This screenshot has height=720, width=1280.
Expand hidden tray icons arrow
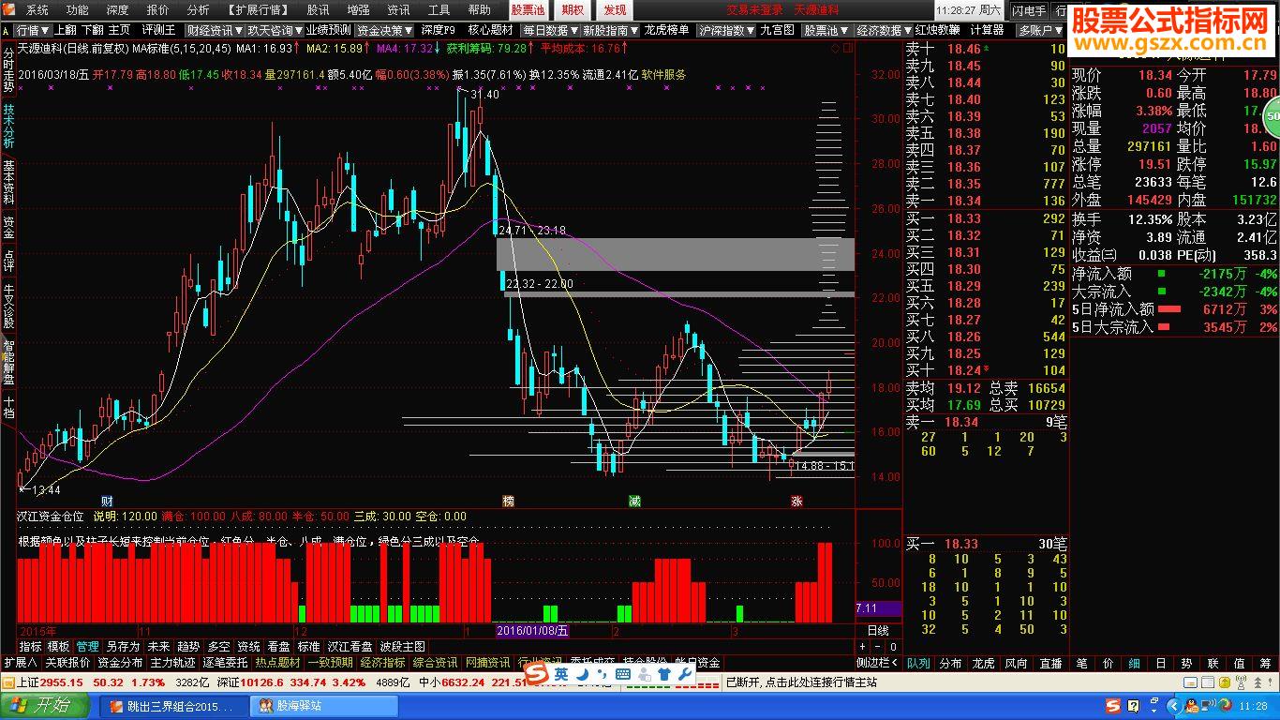pyautogui.click(x=1174, y=706)
